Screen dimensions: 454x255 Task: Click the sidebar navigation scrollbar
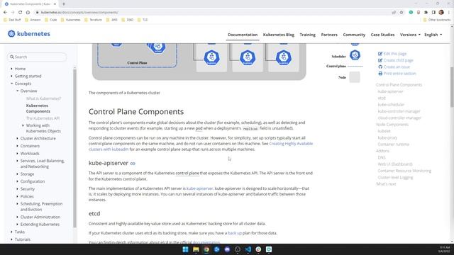coord(74,147)
